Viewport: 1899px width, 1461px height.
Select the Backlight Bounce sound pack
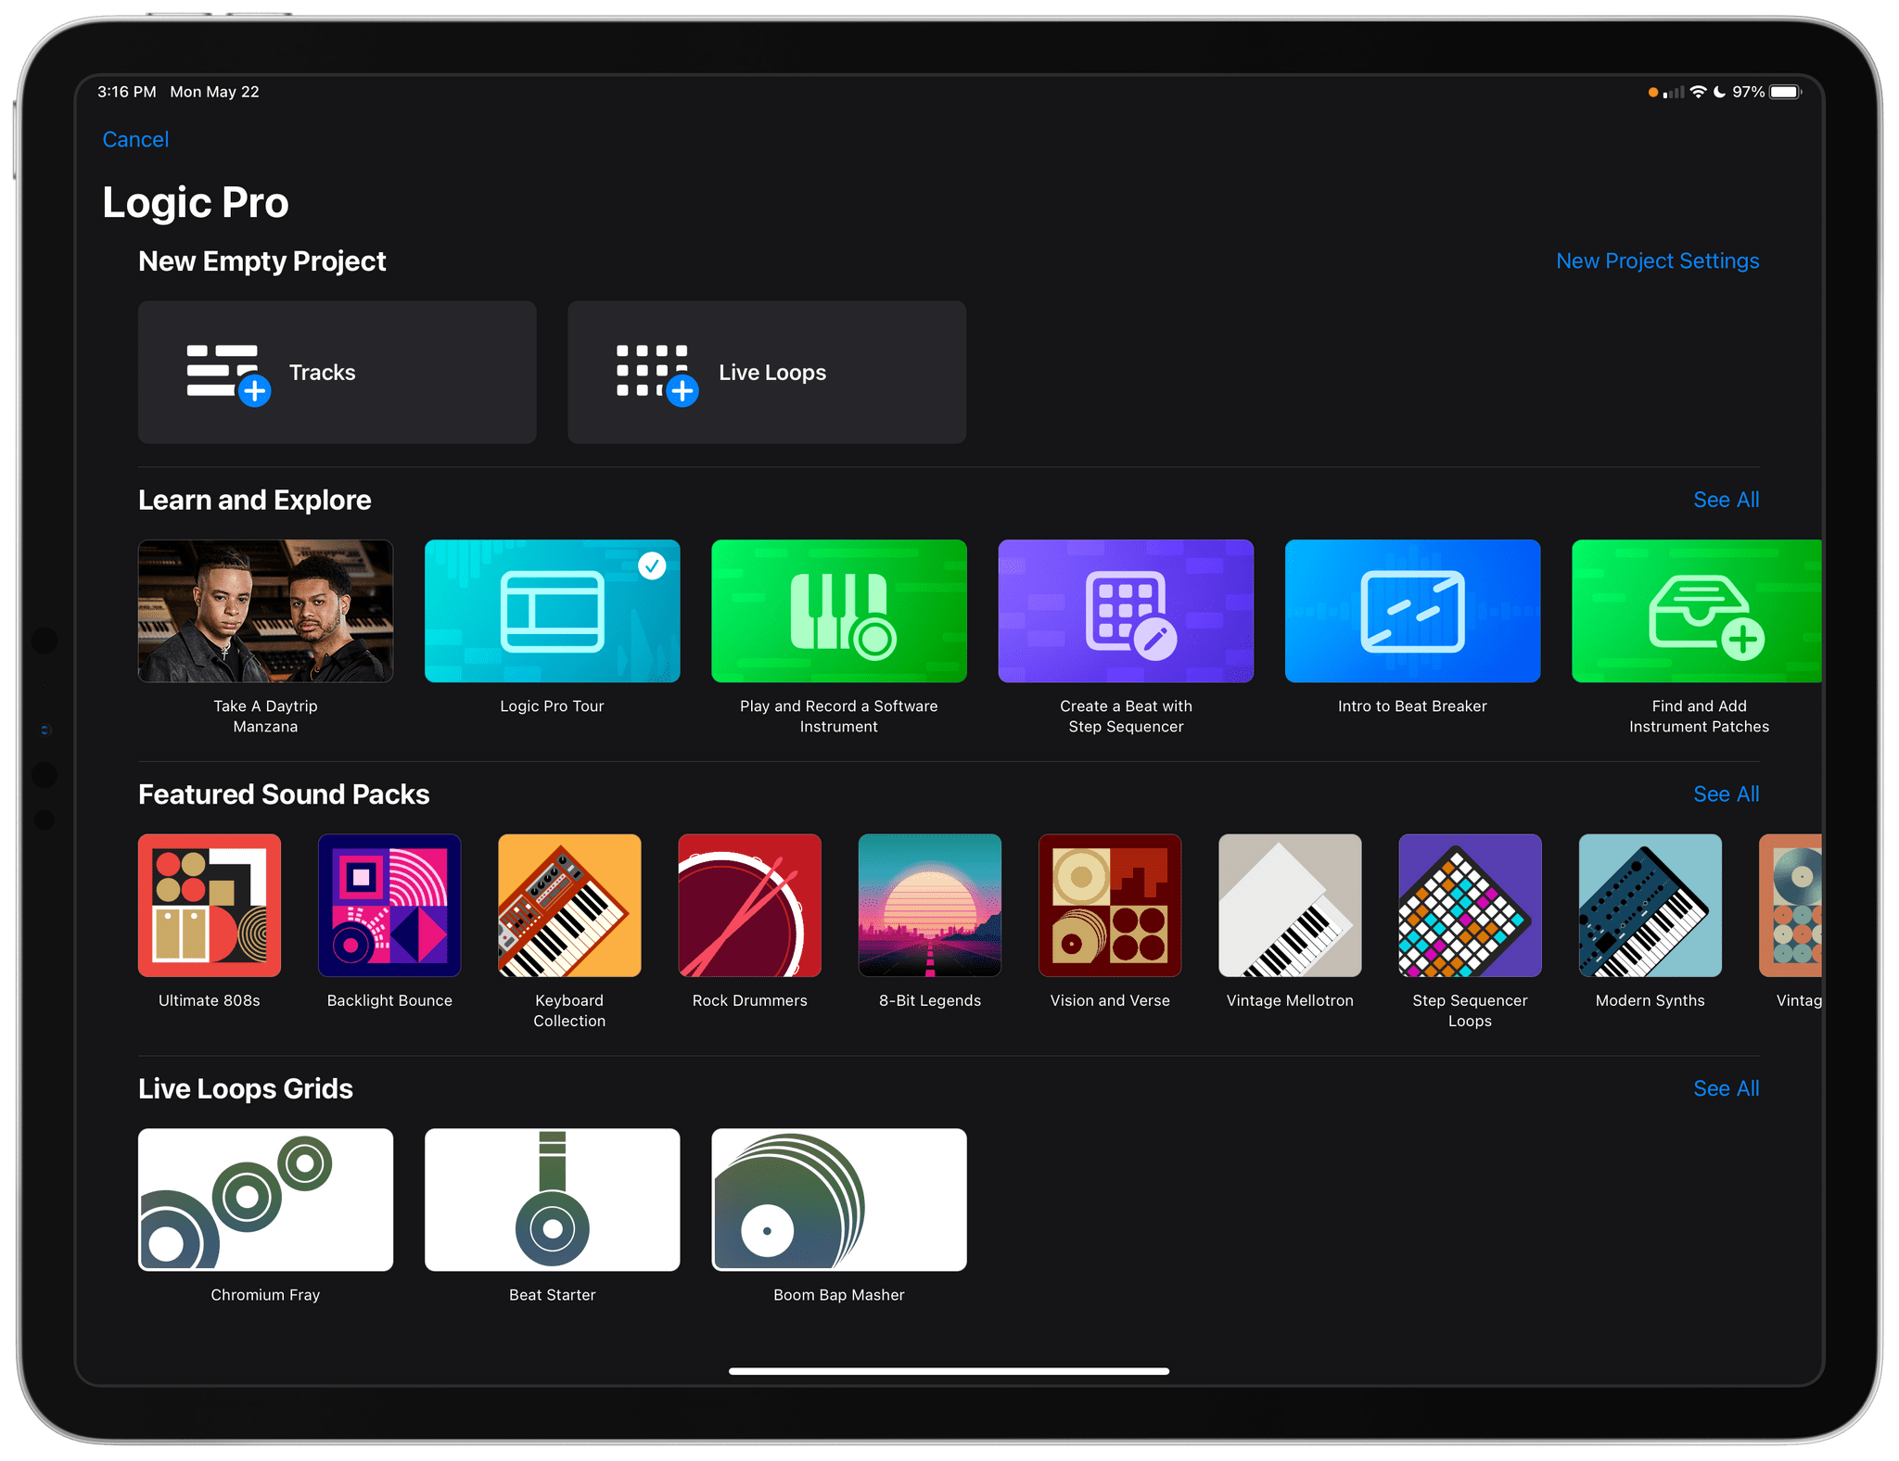(389, 906)
